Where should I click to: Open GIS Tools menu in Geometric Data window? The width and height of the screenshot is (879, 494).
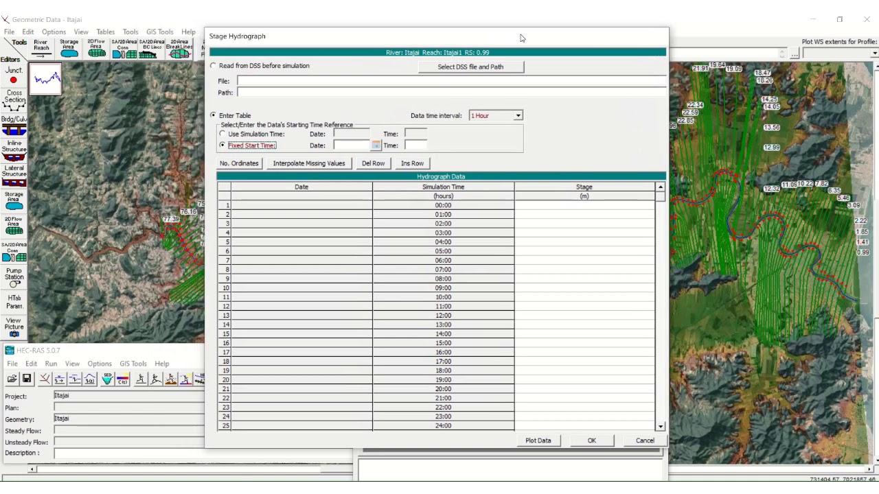pyautogui.click(x=159, y=32)
